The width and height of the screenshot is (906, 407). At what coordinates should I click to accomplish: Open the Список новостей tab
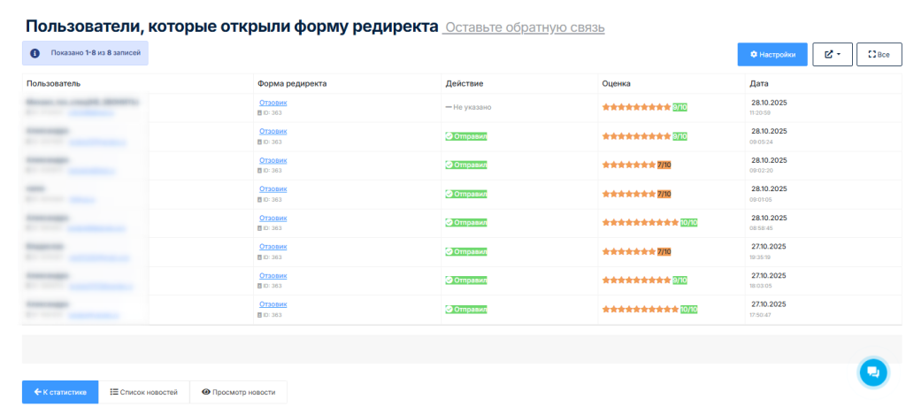[144, 392]
